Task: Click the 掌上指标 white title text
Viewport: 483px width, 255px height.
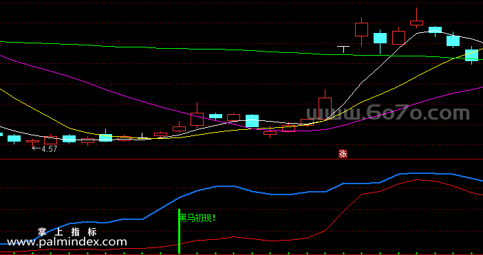Action: pos(67,232)
